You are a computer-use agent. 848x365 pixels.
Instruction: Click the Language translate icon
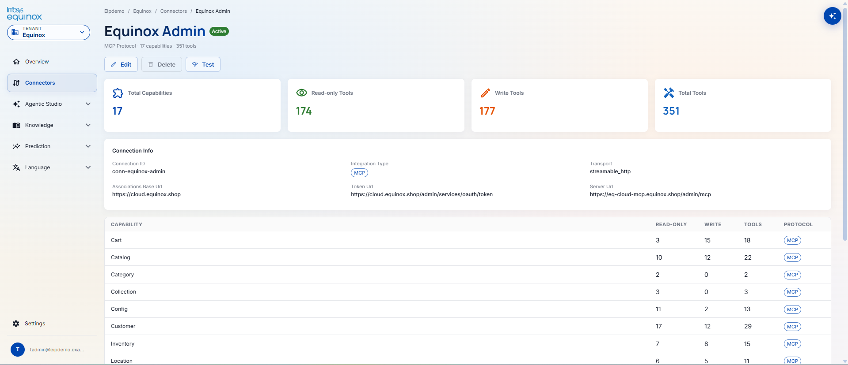tap(16, 168)
